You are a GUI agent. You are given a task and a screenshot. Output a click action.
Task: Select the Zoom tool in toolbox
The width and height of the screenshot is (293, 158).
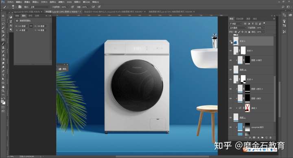point(3,91)
